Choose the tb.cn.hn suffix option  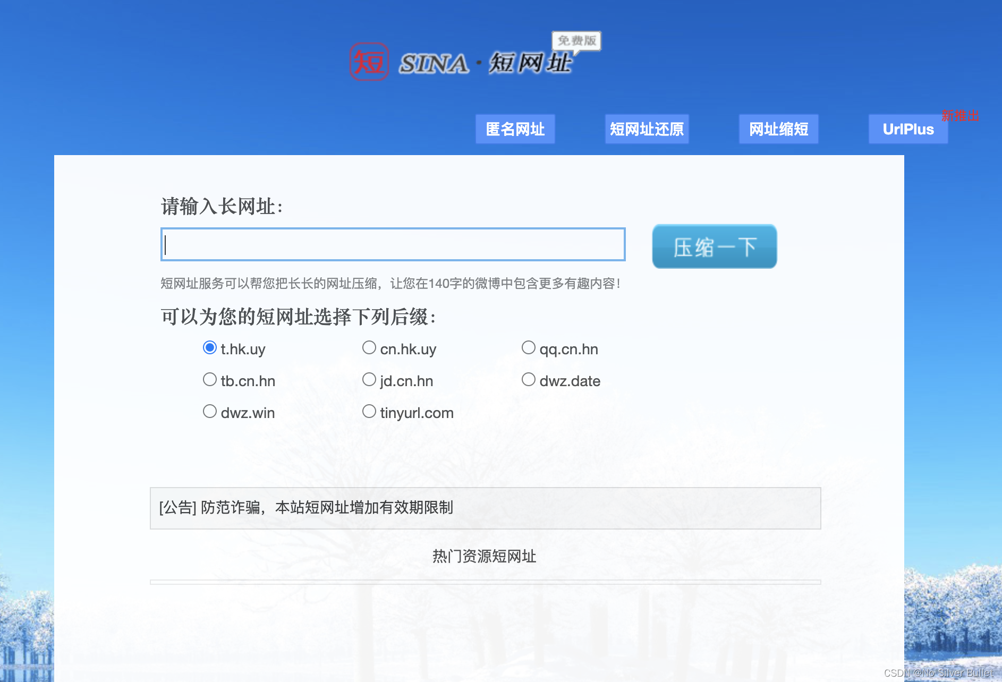coord(210,380)
